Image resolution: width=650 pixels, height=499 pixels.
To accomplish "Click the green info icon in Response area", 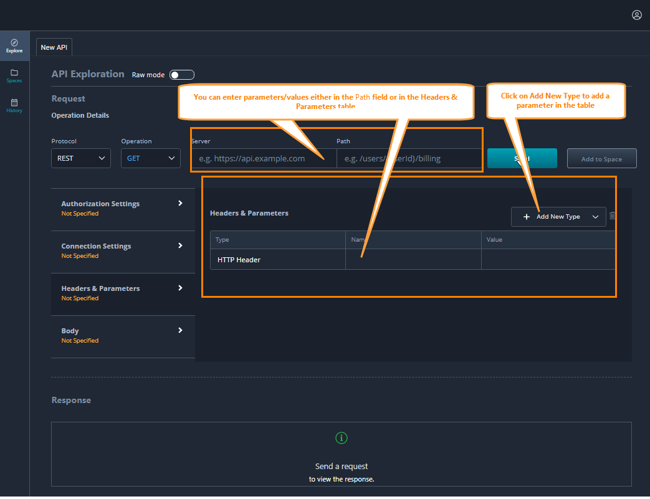I will coord(341,438).
